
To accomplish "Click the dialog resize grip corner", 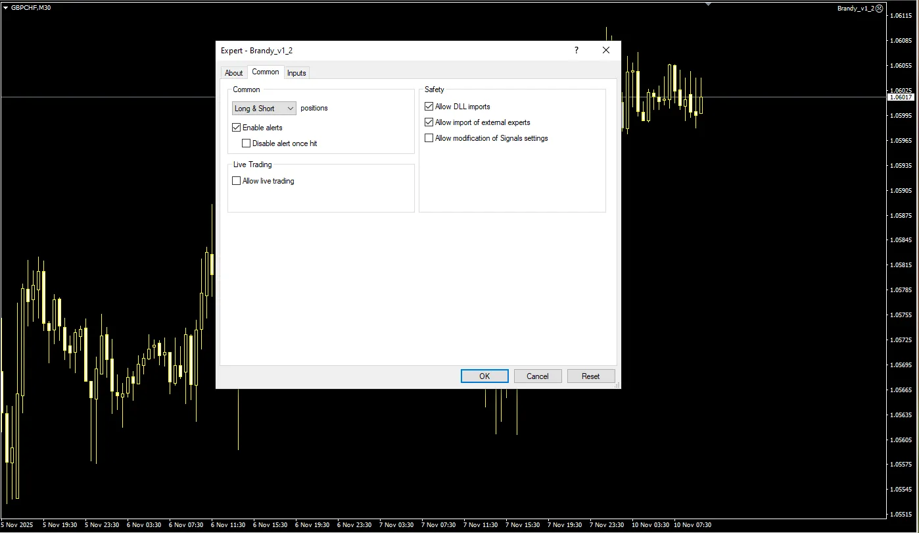I will 617,385.
